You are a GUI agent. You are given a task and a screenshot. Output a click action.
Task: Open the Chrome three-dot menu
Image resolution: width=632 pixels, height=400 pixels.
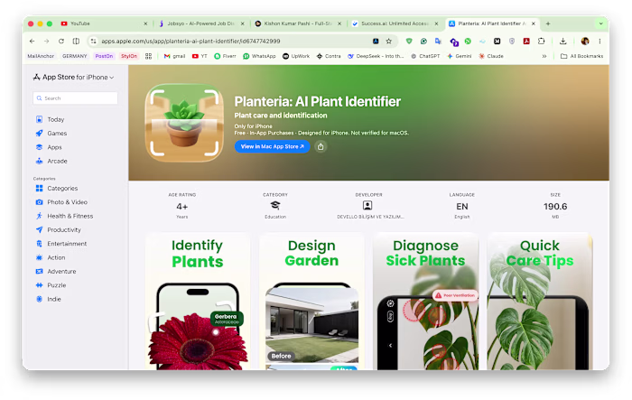[x=599, y=41]
